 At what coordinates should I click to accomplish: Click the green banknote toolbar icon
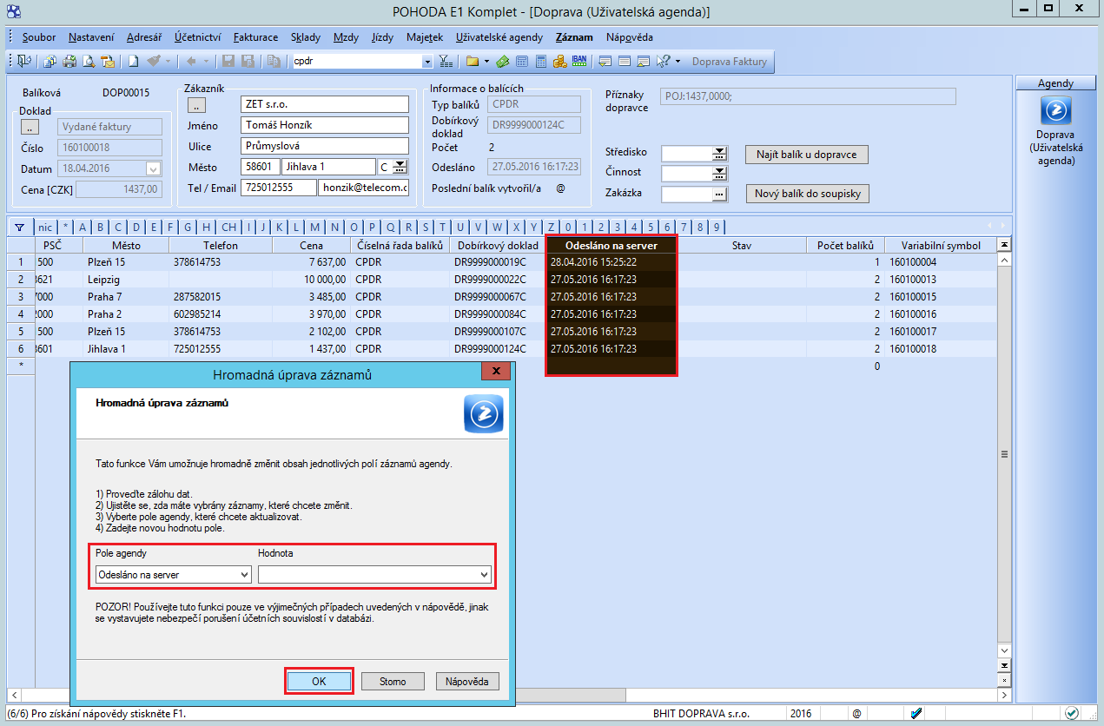tap(503, 61)
